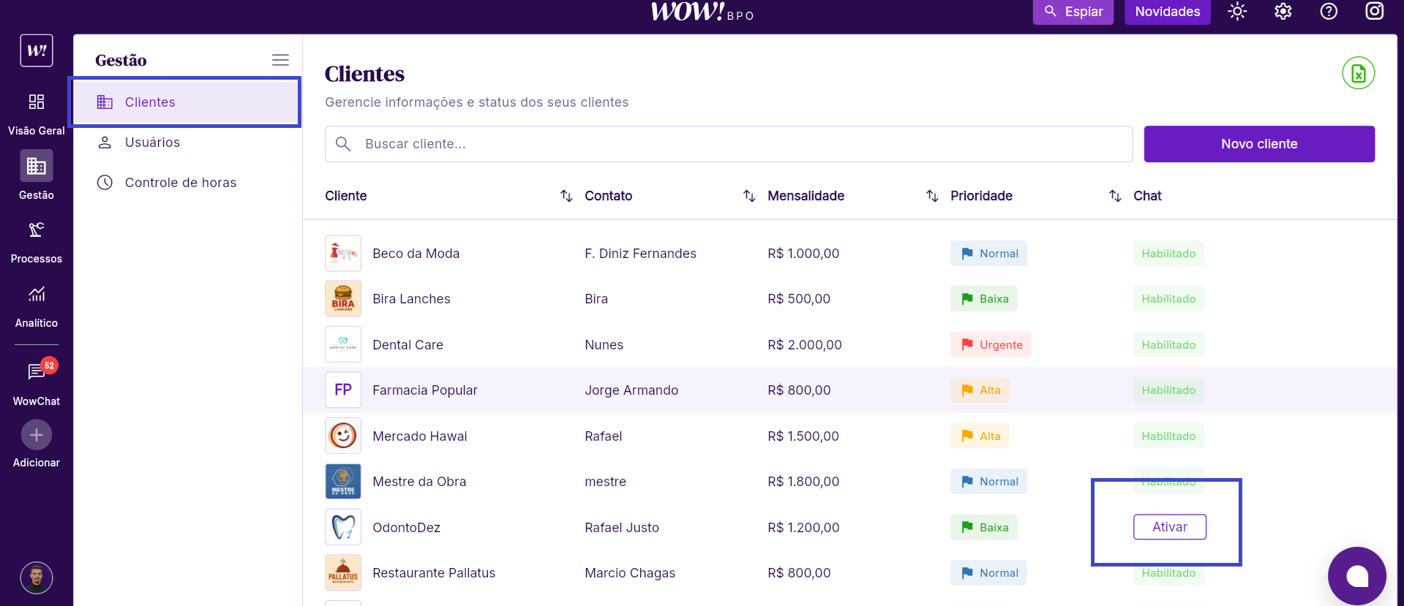The height and width of the screenshot is (606, 1404).
Task: Sort table by Cliente column
Action: [566, 196]
